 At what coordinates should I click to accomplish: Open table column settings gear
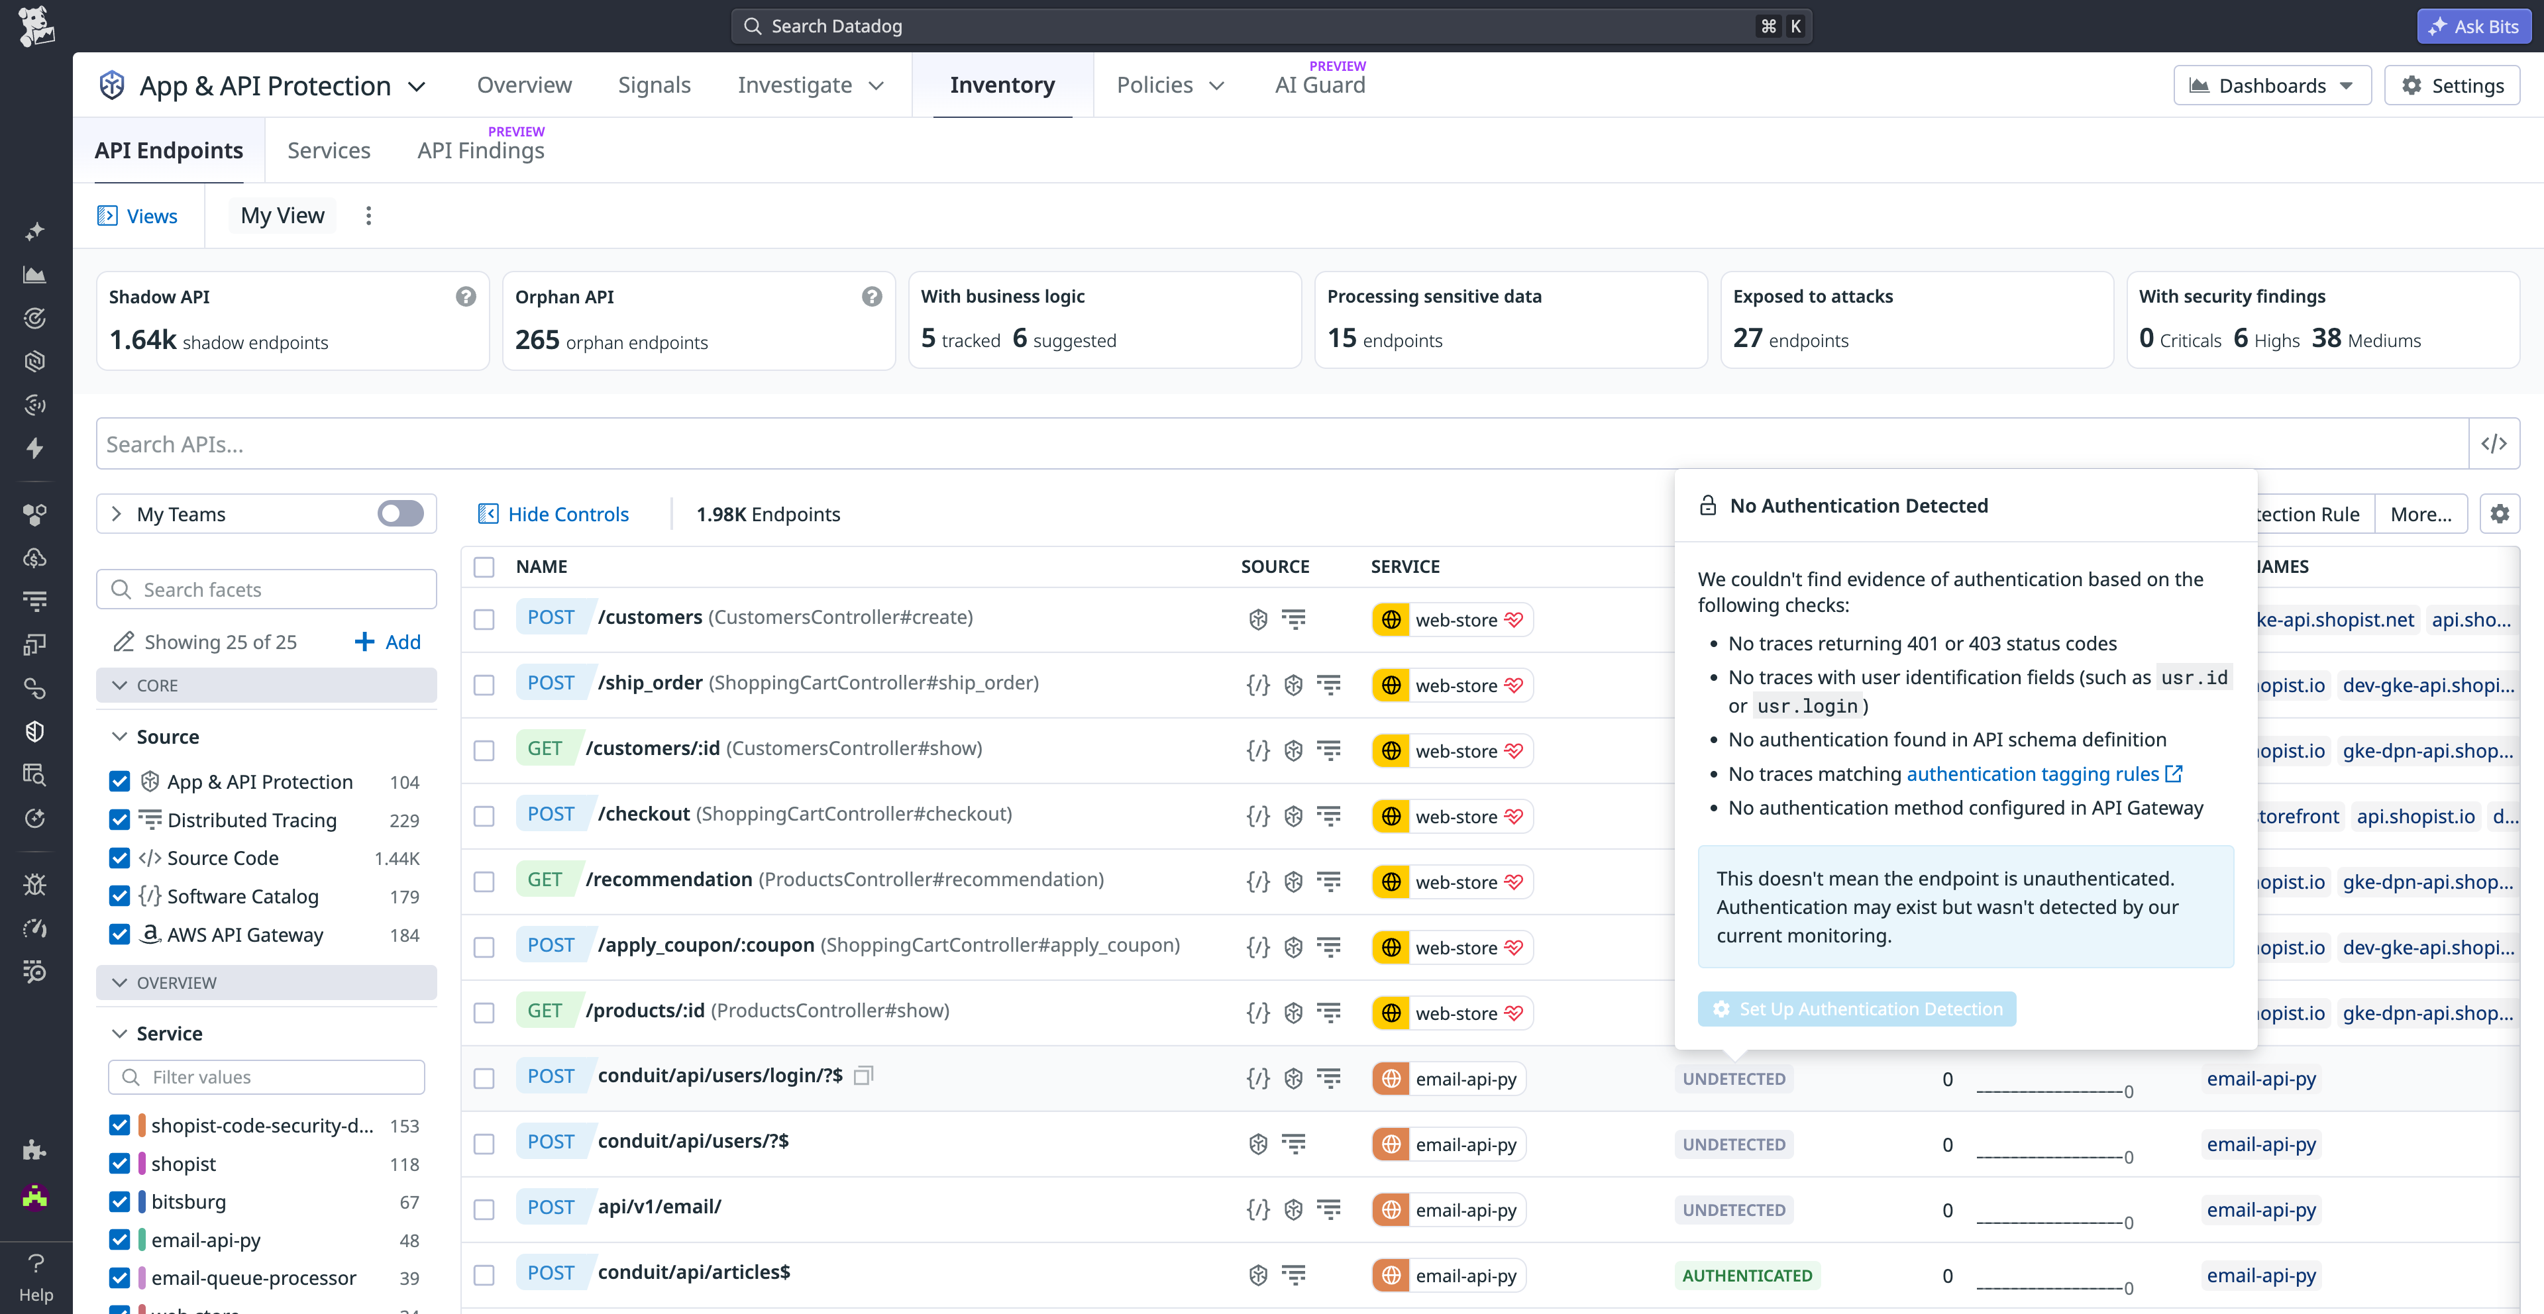tap(2500, 513)
